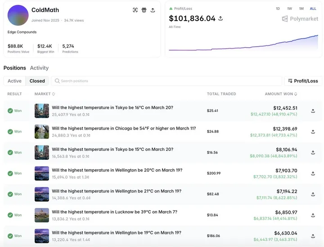The image size is (324, 247).
Task: Open the Activity tab
Action: click(39, 68)
